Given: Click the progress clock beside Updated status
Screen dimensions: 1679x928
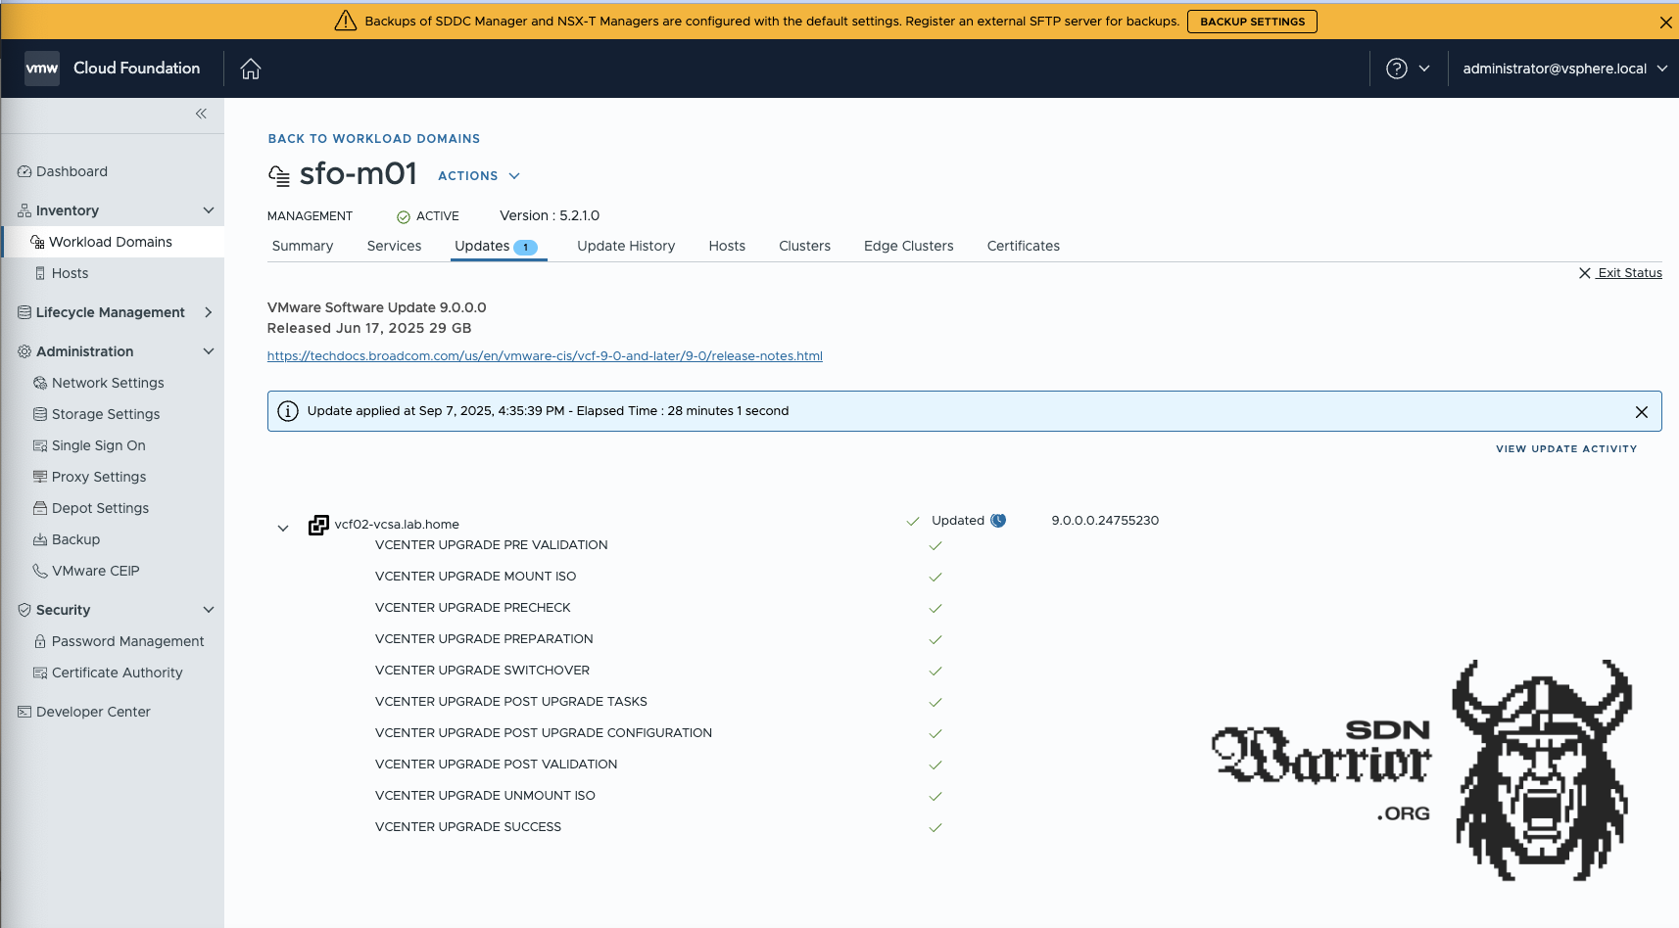Looking at the screenshot, I should point(998,520).
